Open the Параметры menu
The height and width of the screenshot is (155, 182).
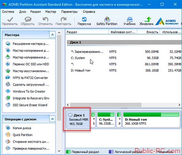69,12
